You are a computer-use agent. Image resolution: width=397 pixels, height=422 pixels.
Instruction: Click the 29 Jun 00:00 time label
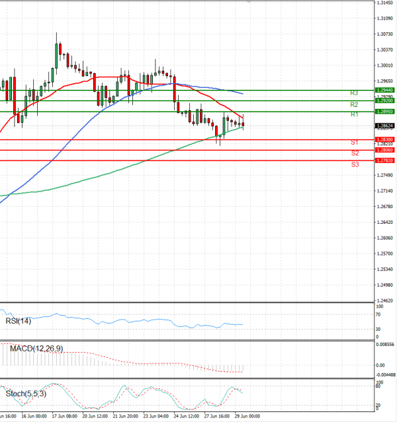point(247,416)
